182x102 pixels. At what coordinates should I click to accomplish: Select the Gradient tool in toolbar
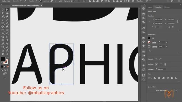pyautogui.click(x=7, y=40)
